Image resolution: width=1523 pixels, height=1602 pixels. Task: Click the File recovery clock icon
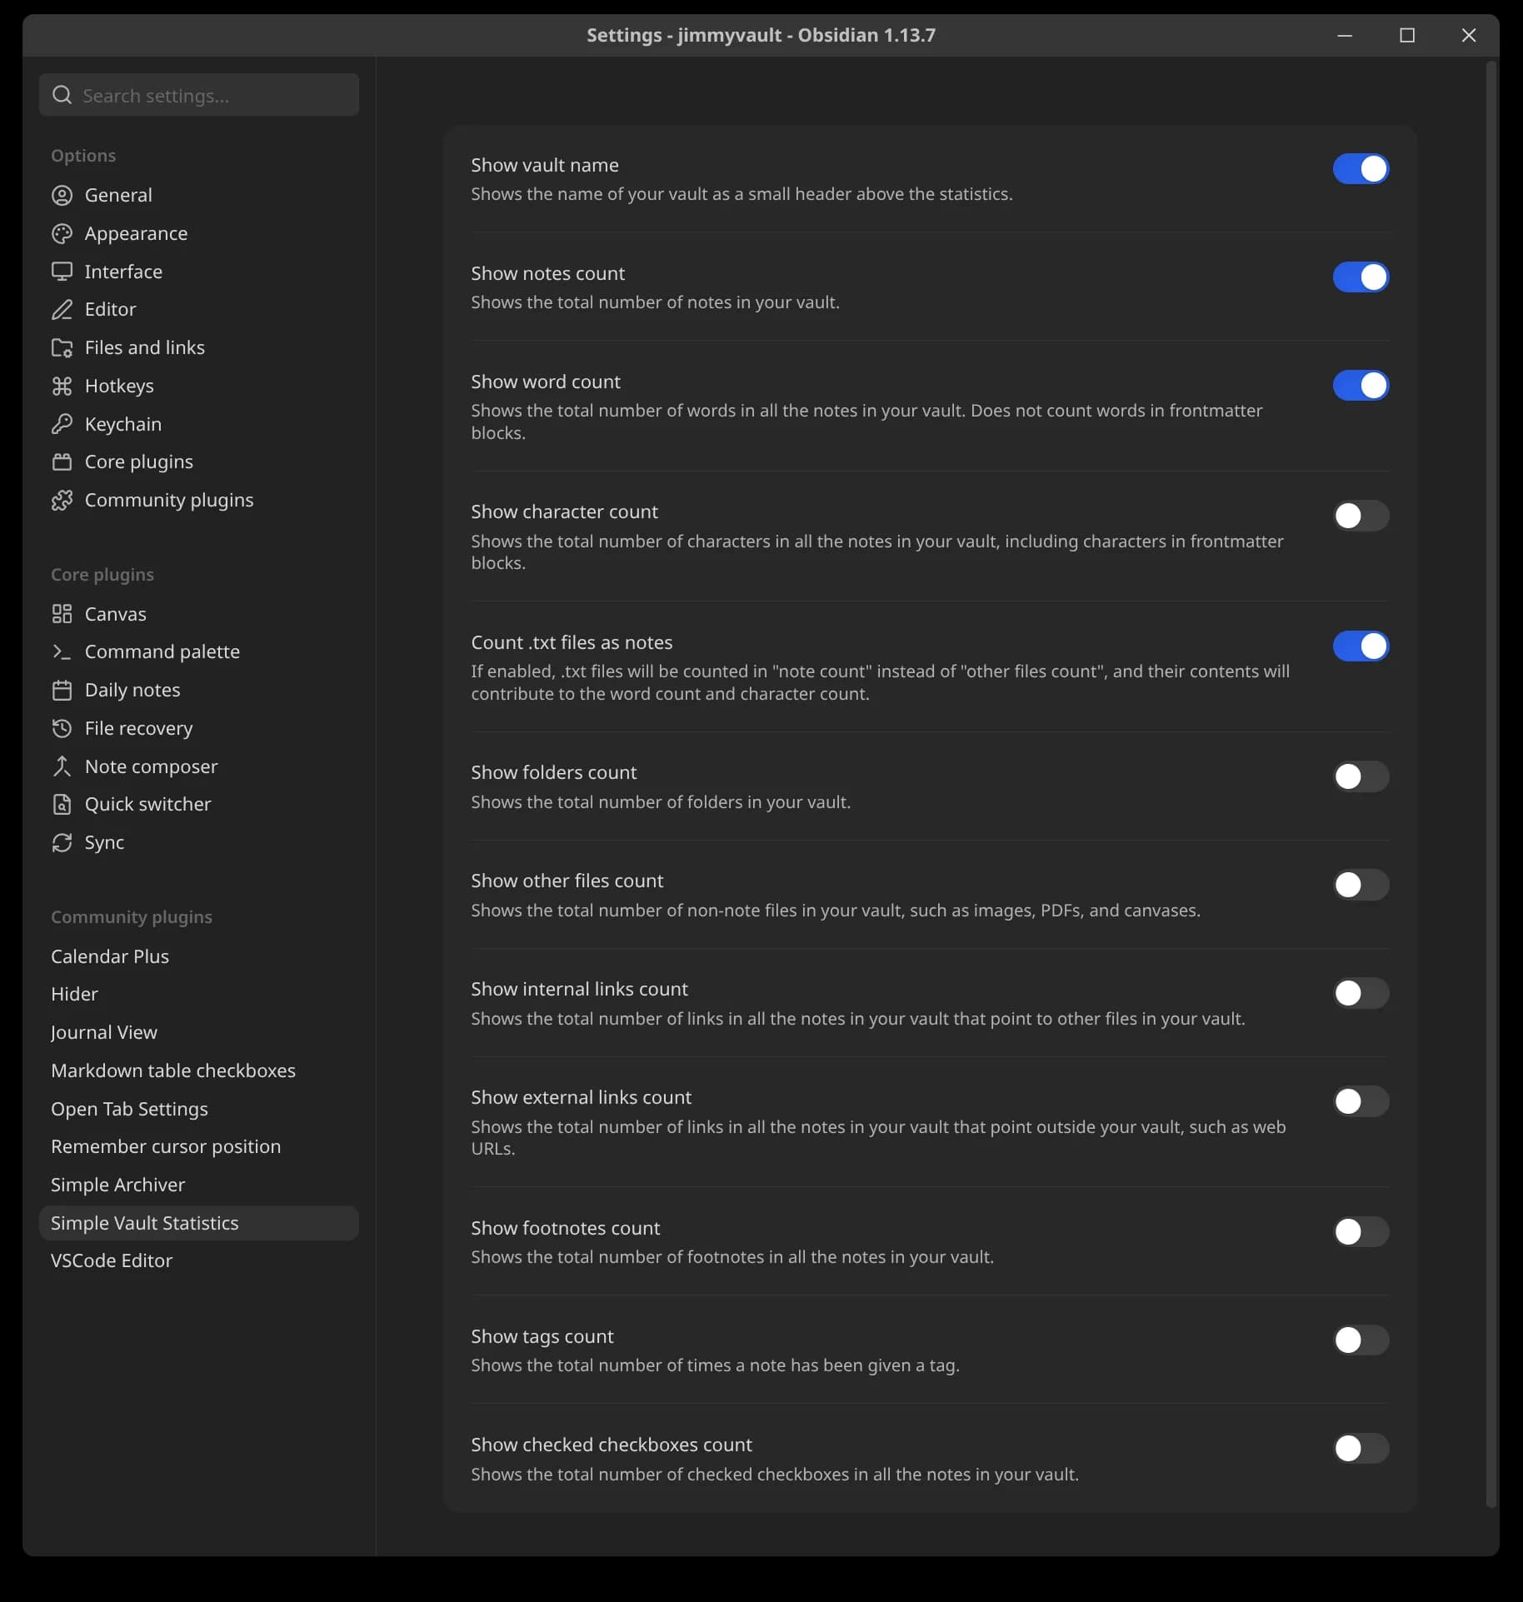[62, 728]
